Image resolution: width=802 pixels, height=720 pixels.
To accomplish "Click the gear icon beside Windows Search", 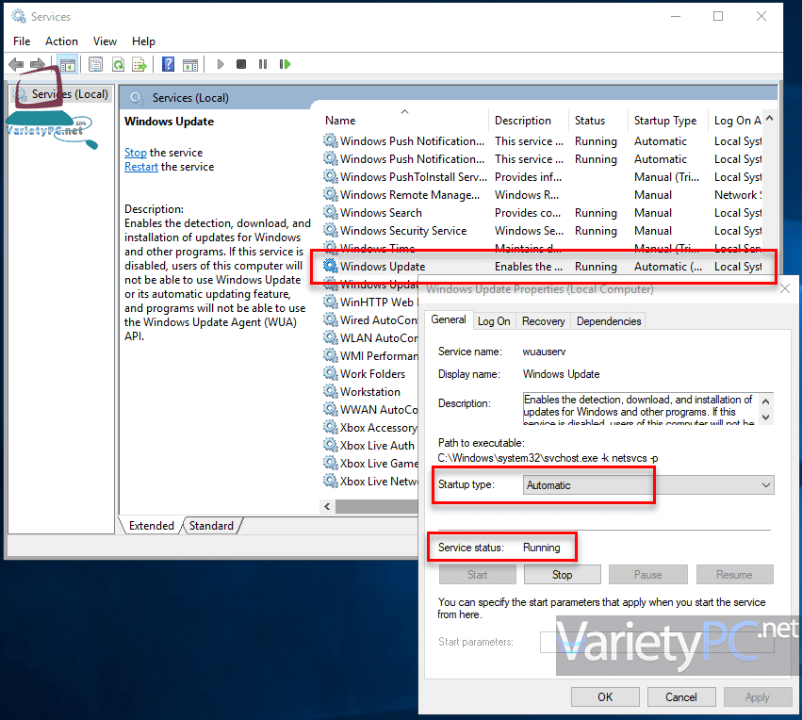I will [x=331, y=212].
